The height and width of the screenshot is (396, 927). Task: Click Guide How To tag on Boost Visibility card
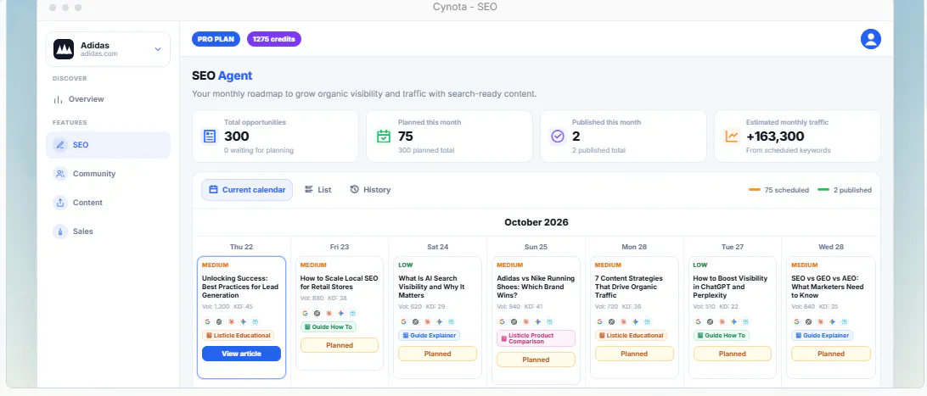click(x=722, y=335)
